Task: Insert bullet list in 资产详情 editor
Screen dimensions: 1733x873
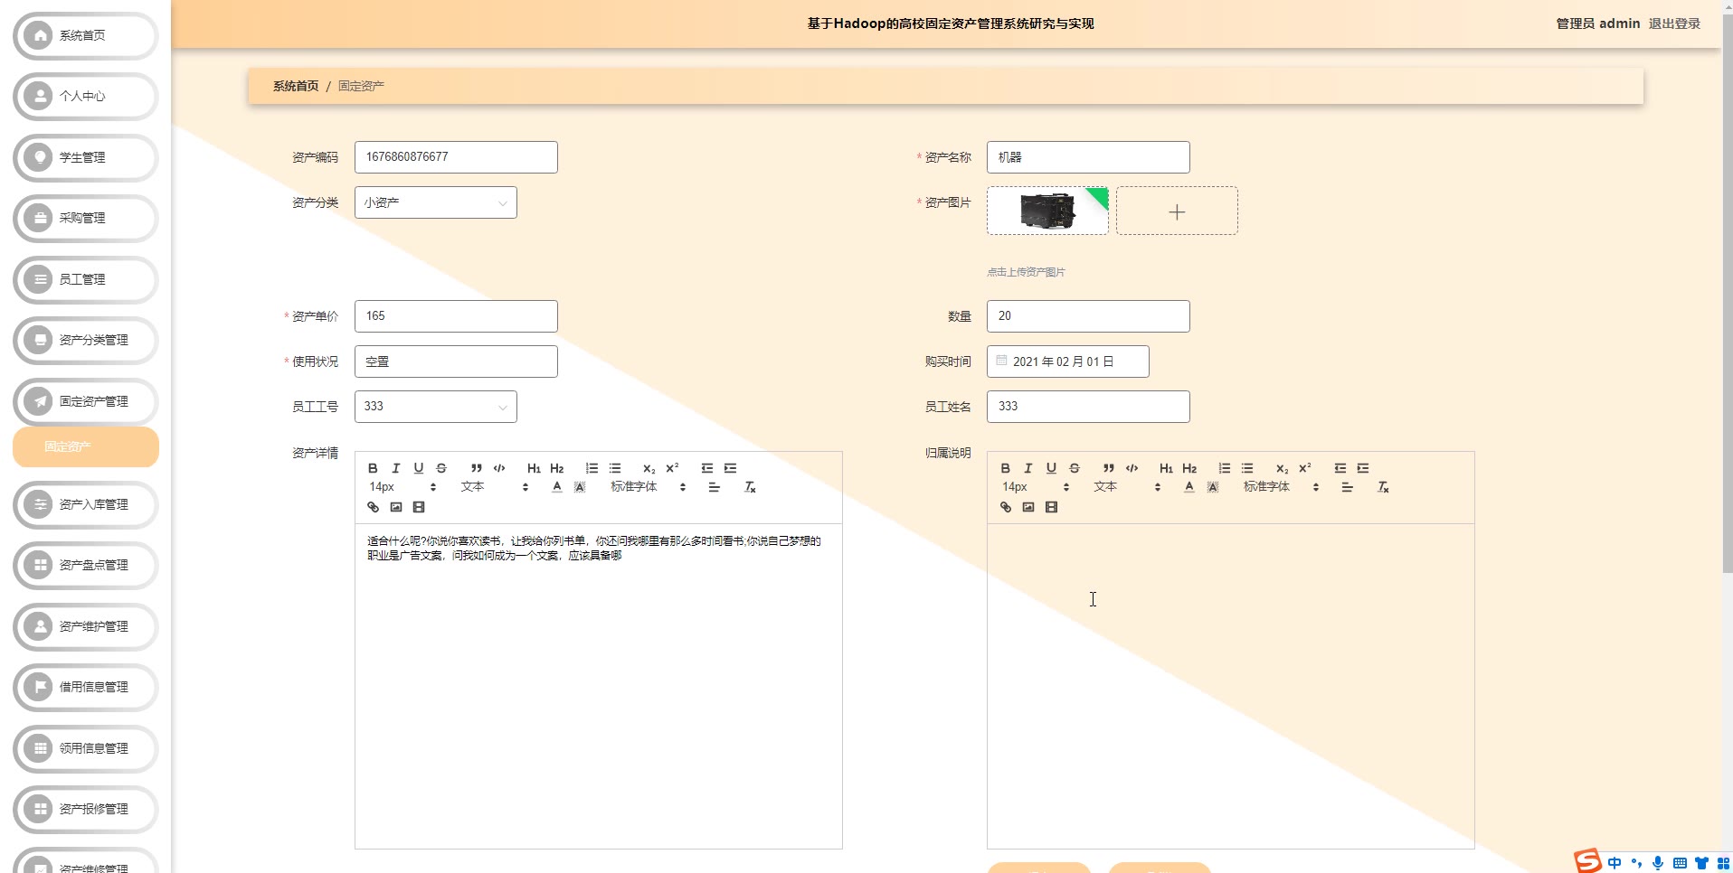Action: click(615, 468)
